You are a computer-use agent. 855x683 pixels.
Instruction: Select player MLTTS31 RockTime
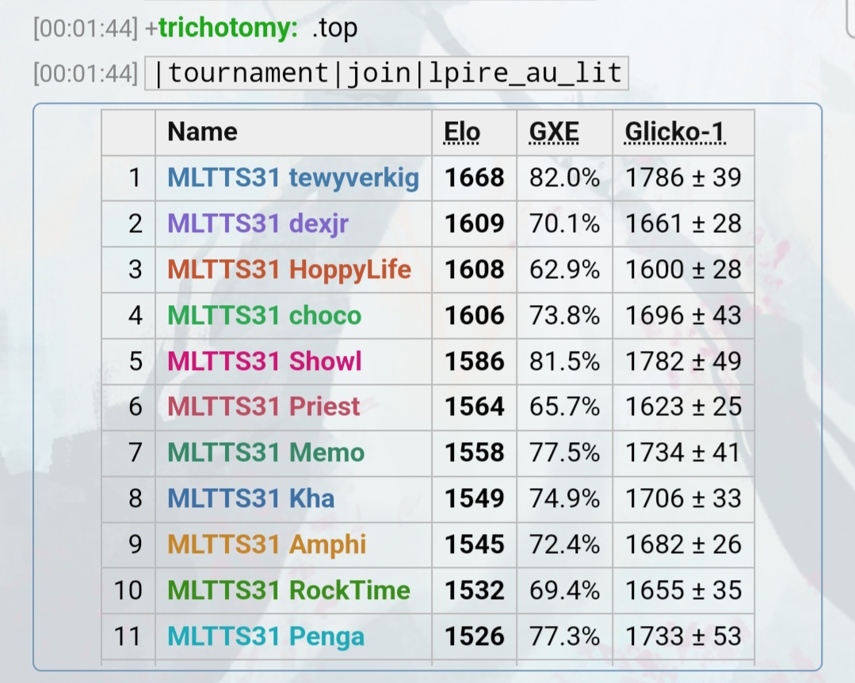pos(288,590)
